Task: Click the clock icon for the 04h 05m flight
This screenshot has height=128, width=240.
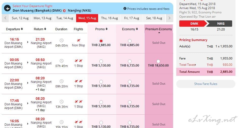Action: point(61,40)
